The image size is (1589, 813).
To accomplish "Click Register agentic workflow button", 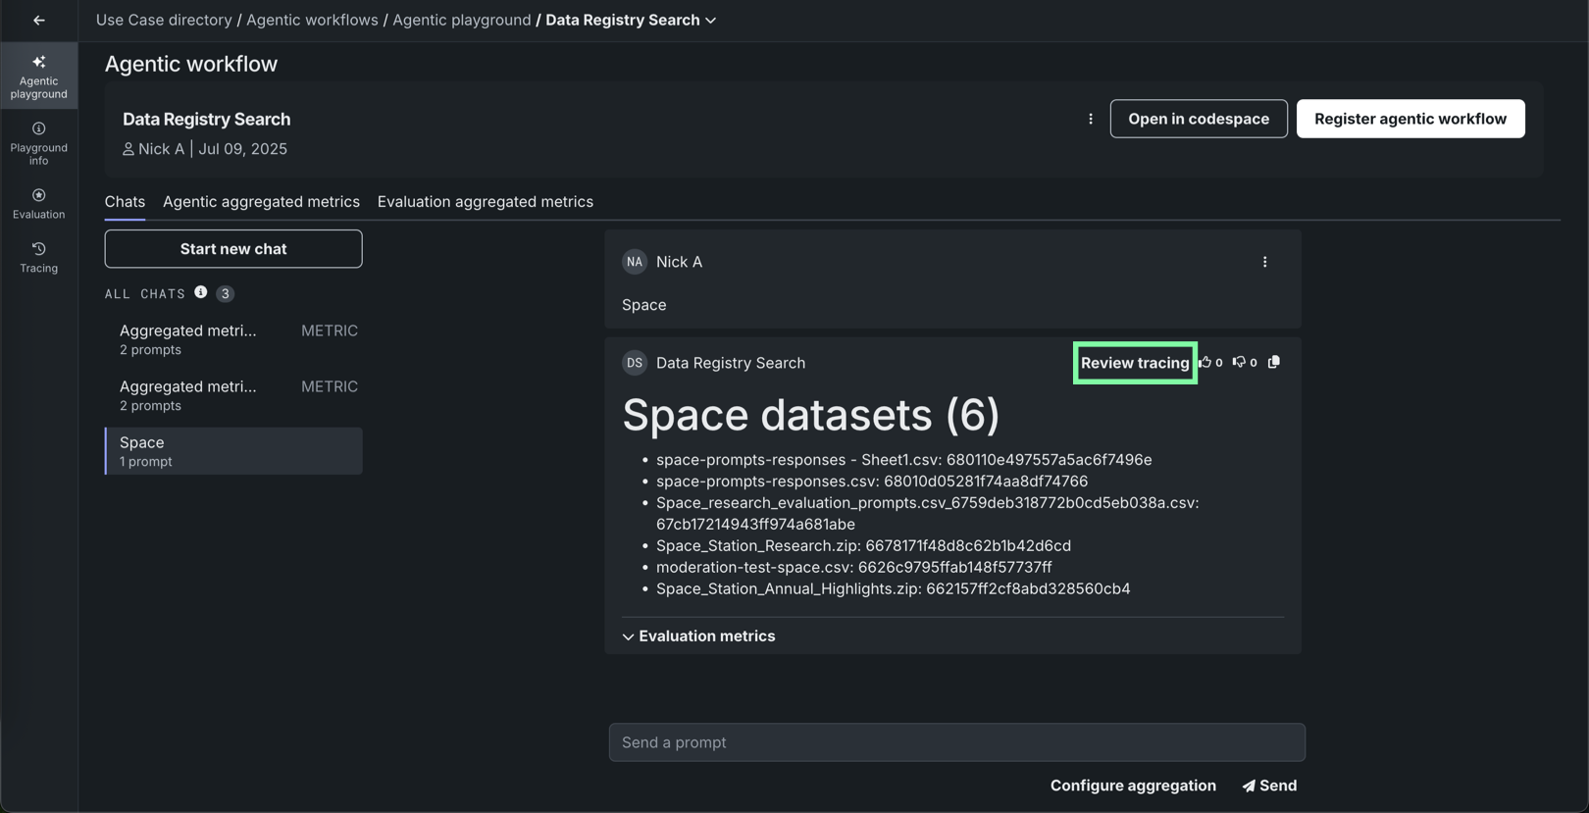I will pyautogui.click(x=1410, y=119).
